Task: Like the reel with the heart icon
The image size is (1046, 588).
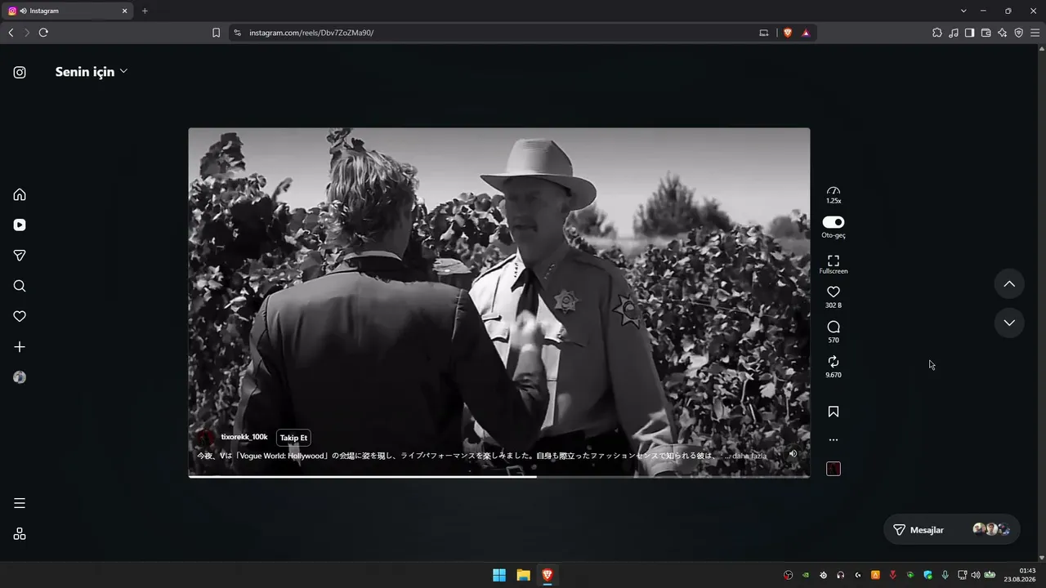Action: tap(834, 292)
